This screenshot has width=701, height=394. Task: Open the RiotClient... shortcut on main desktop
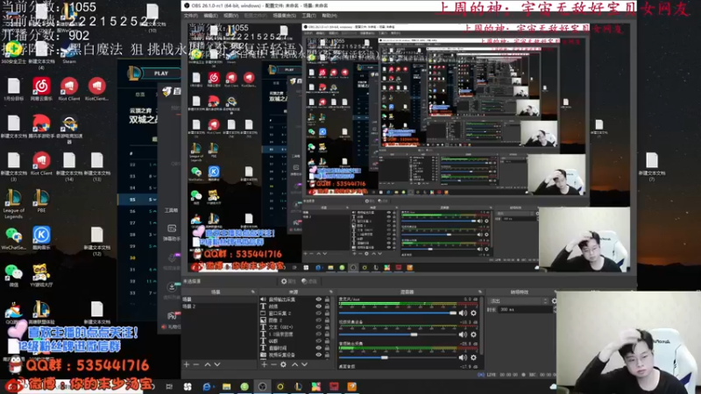click(x=96, y=89)
